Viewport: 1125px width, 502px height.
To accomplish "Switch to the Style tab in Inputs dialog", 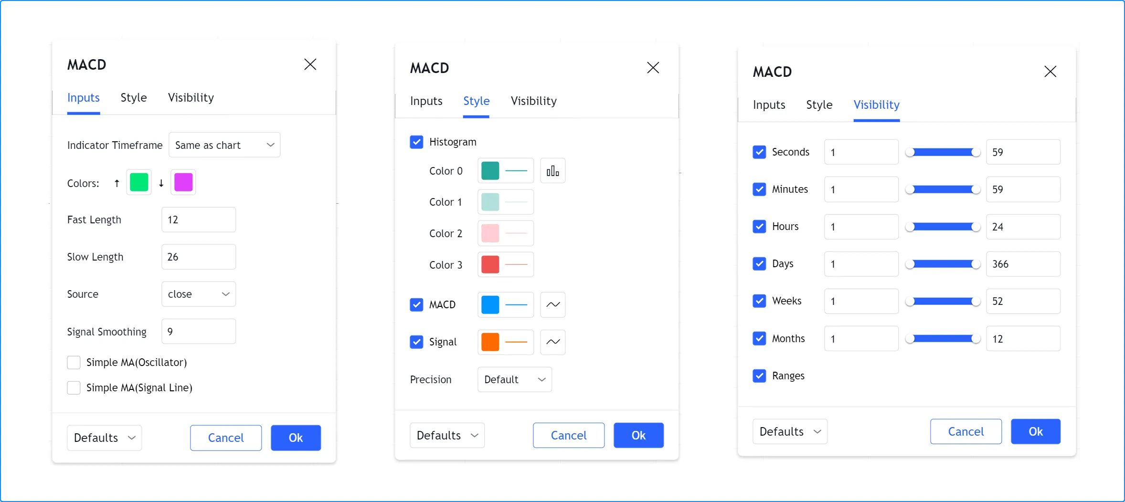I will (x=134, y=98).
